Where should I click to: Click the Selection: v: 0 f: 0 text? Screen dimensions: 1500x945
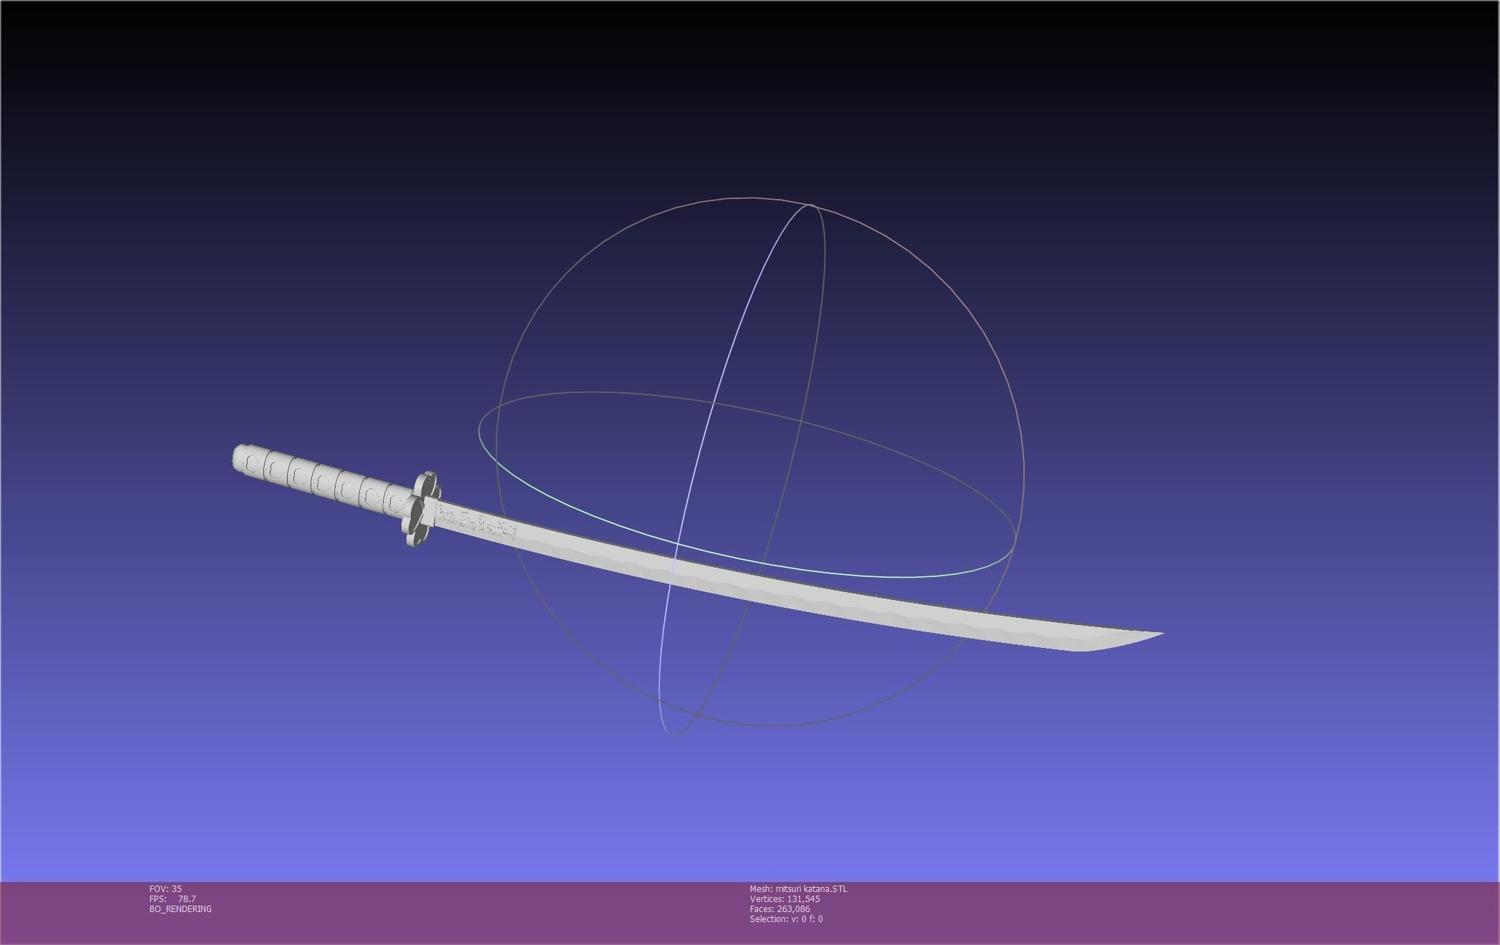(786, 919)
